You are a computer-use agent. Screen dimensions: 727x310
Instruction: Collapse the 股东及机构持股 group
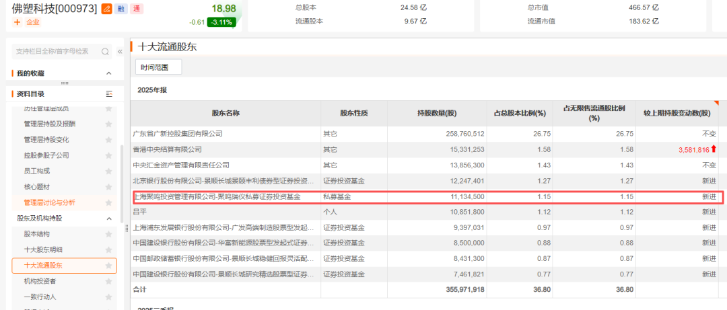tap(109, 219)
